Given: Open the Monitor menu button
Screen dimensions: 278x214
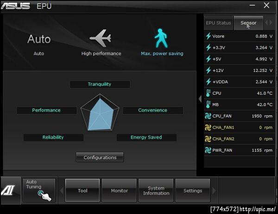Looking at the screenshot, I should [x=120, y=190].
